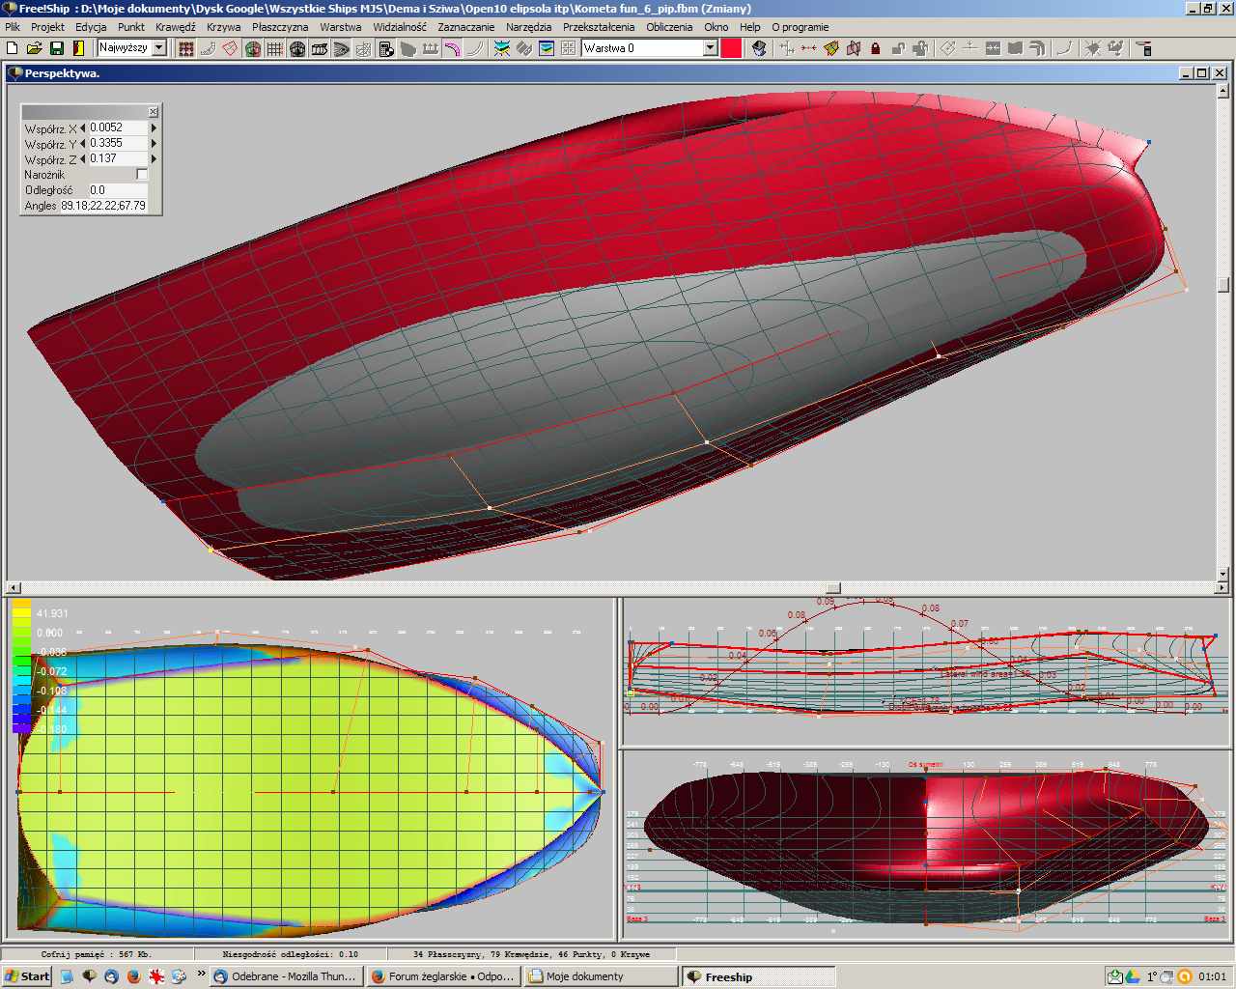Viewport: 1236px width, 989px height.
Task: Save the model with the floppy disk icon
Action: [x=57, y=48]
